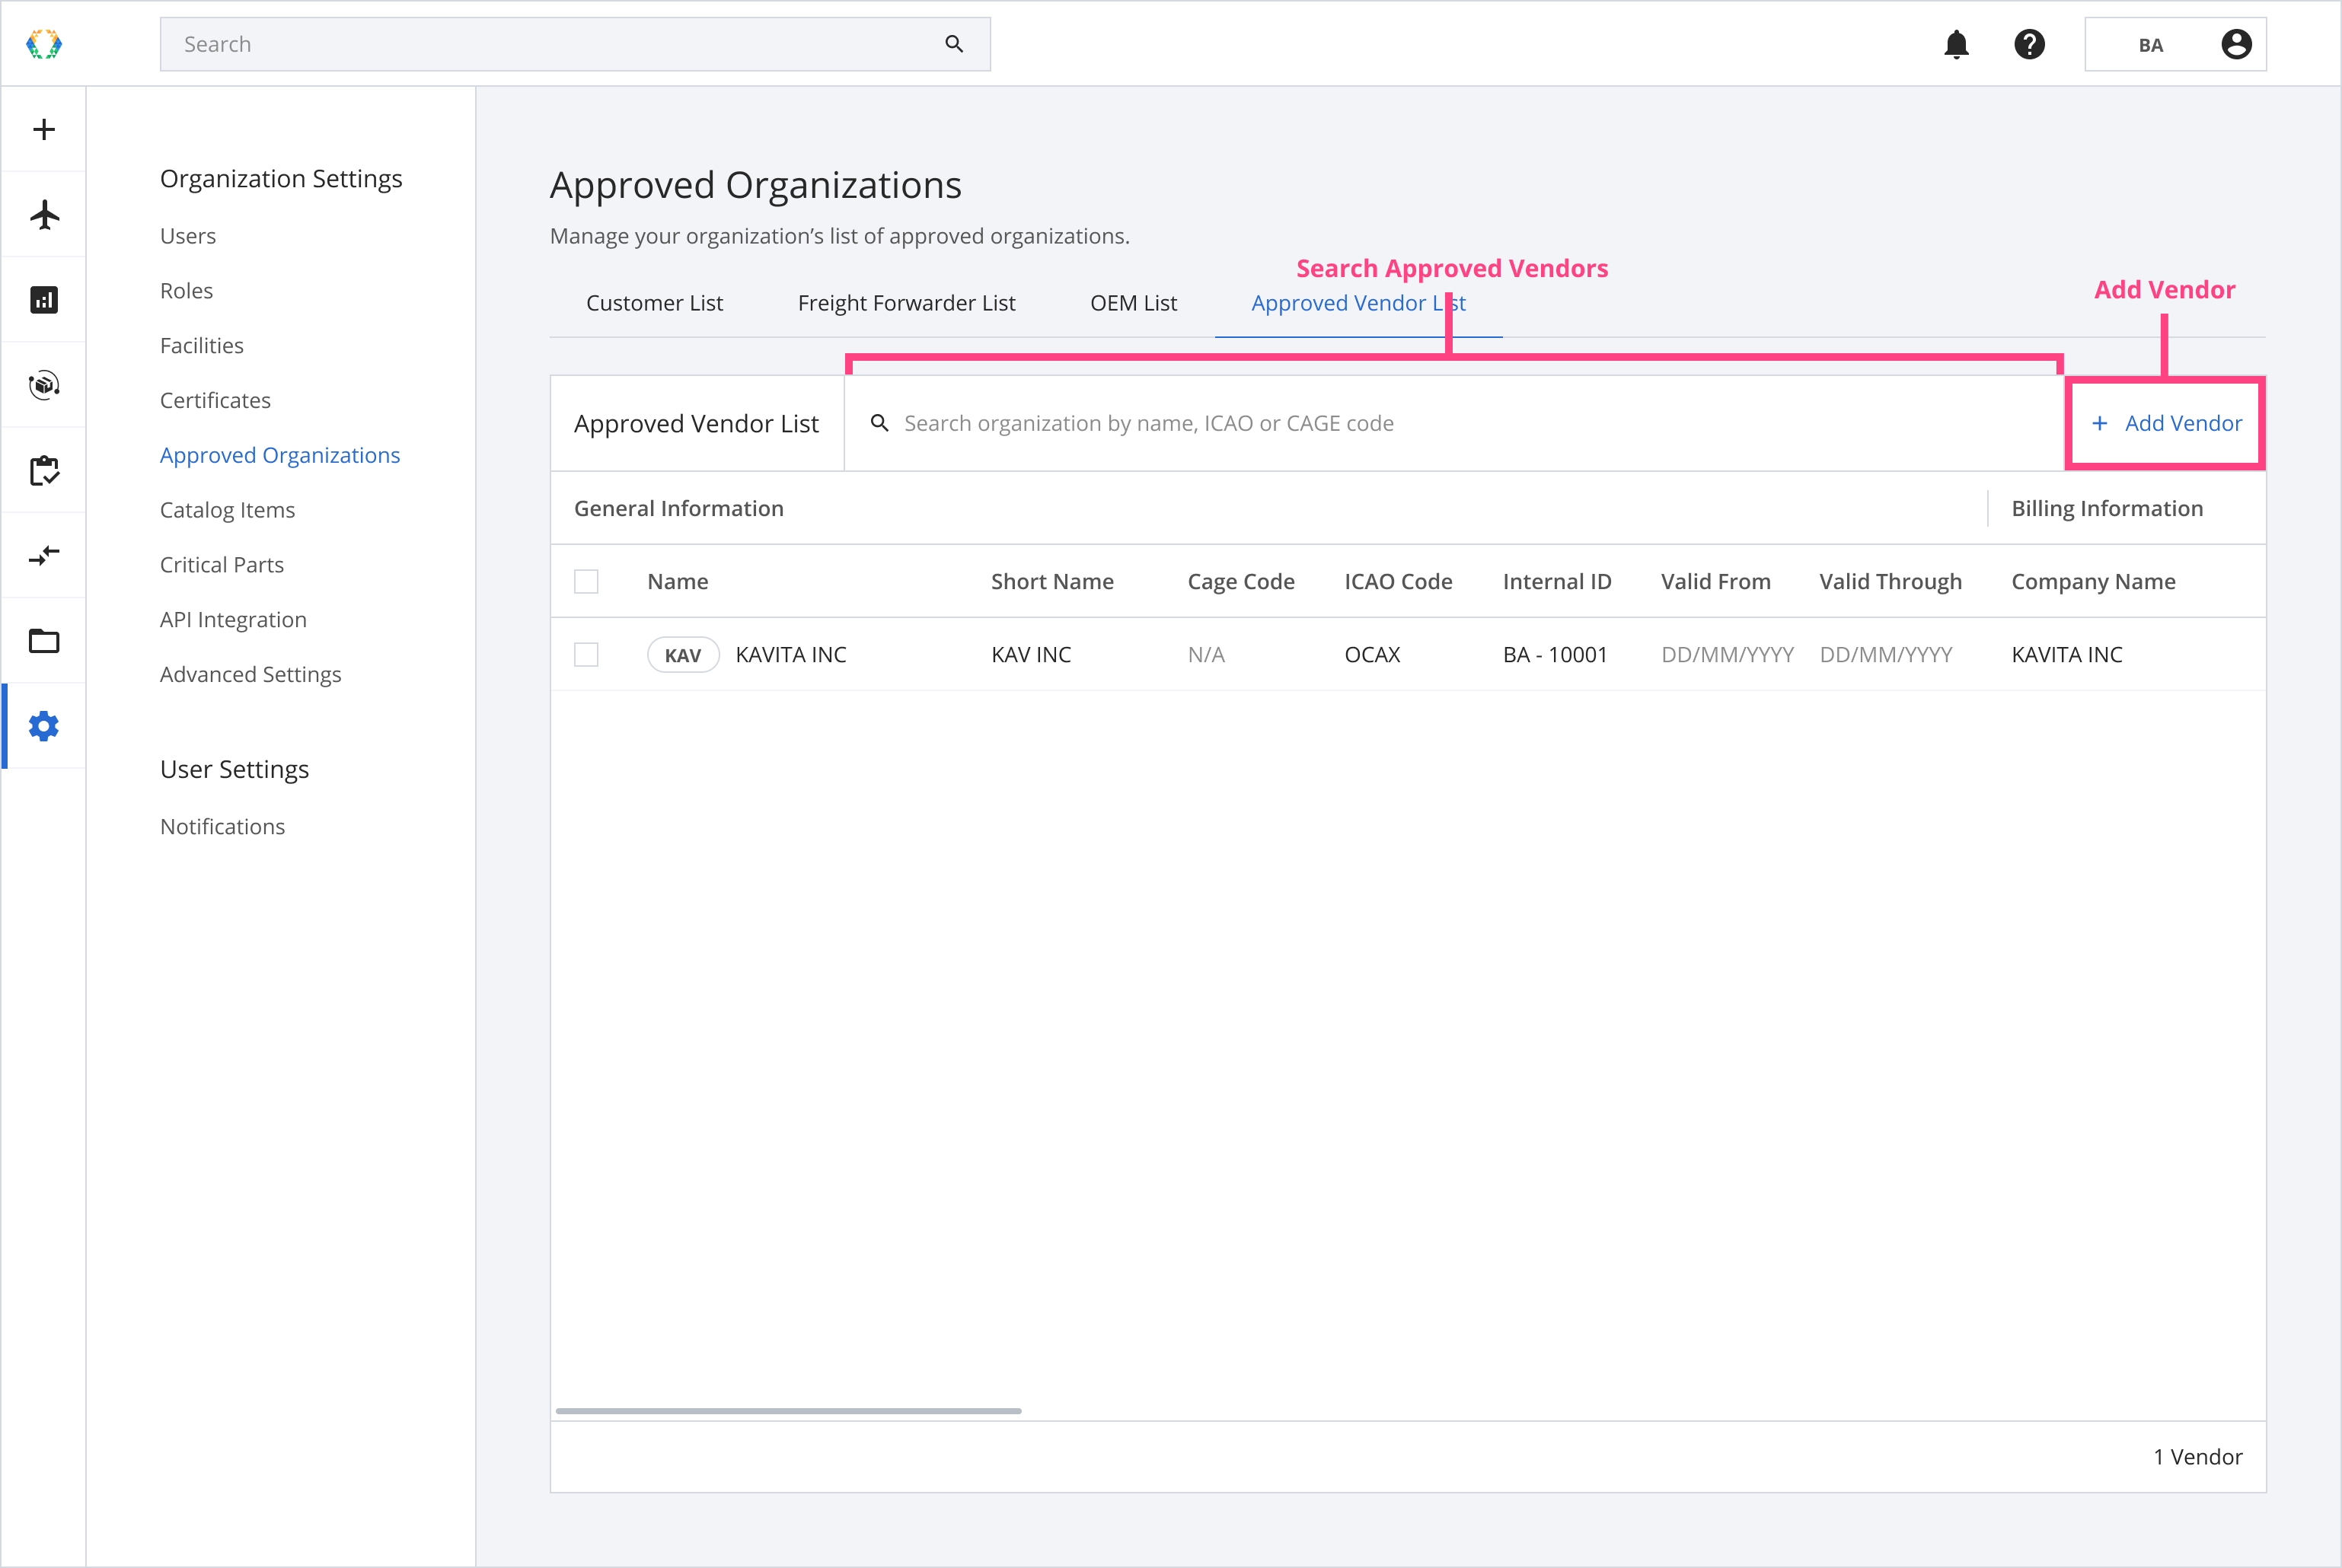Click the KAVITA INC name cell

[x=791, y=655]
